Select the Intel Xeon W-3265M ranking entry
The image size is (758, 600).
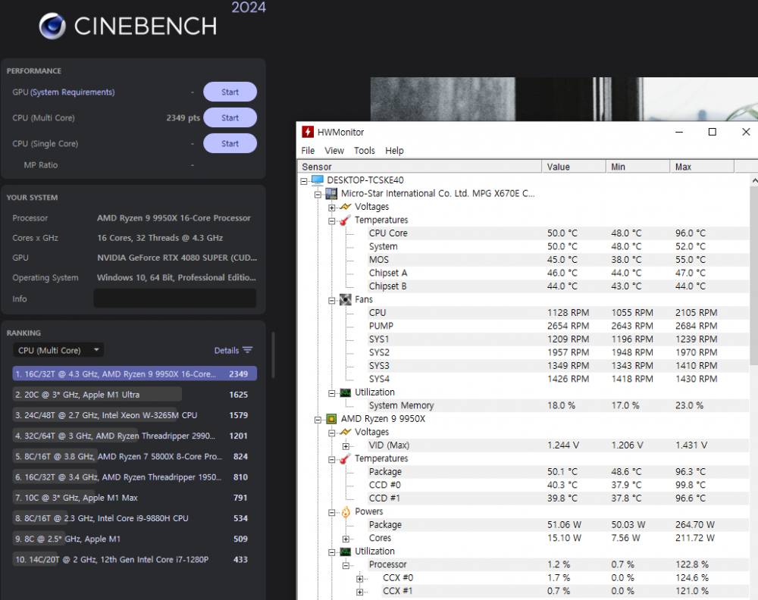point(134,415)
